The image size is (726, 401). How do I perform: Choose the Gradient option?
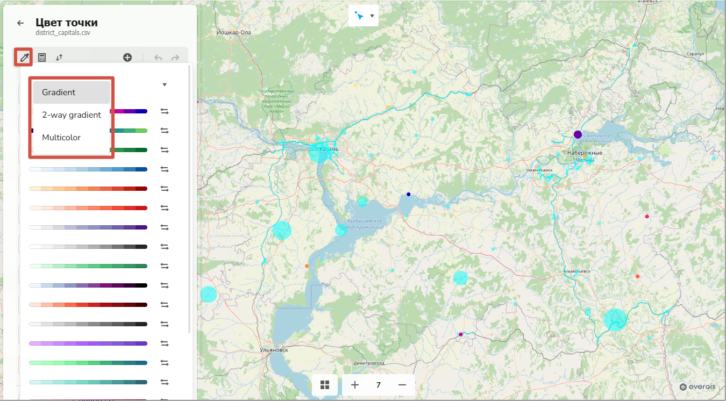[x=72, y=92]
